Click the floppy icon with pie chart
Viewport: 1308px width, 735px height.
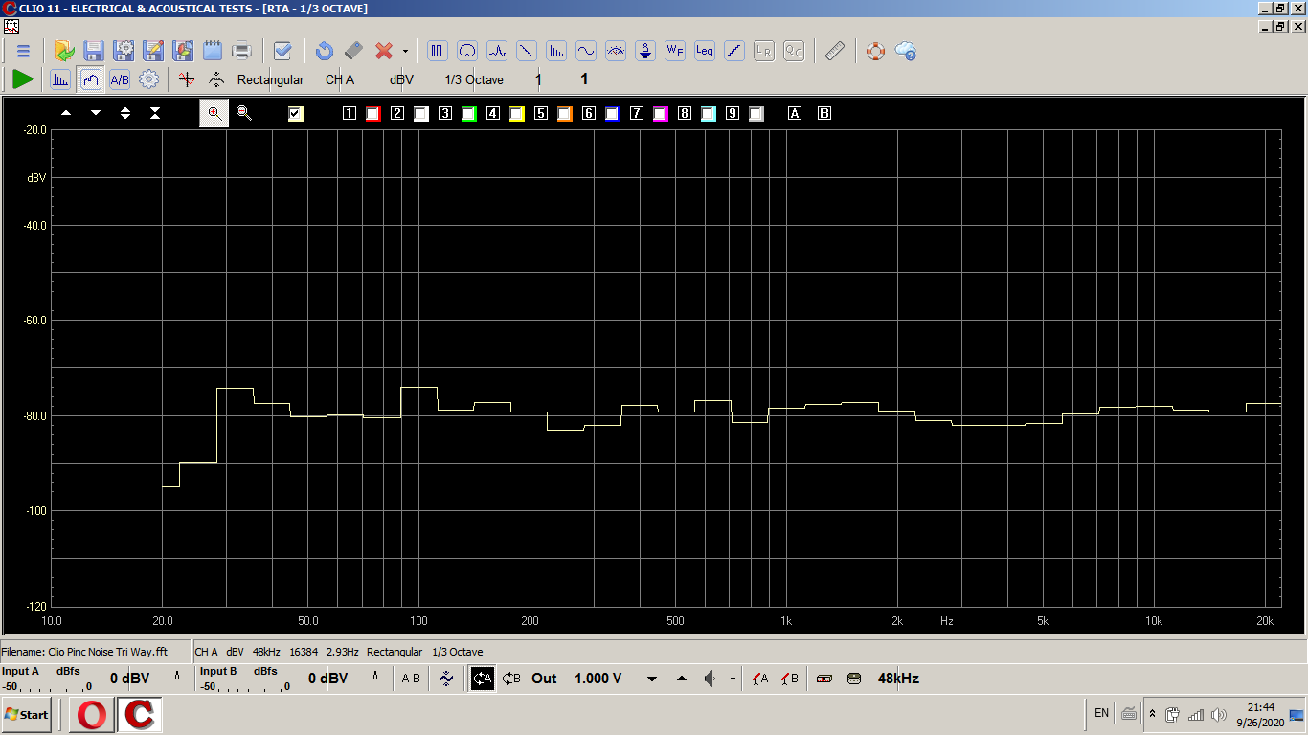pos(183,51)
